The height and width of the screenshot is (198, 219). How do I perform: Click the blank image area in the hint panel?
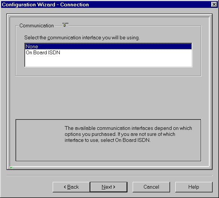click(x=40, y=140)
